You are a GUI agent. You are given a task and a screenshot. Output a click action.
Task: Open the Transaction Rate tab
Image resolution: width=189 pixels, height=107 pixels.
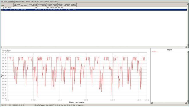[20, 1]
